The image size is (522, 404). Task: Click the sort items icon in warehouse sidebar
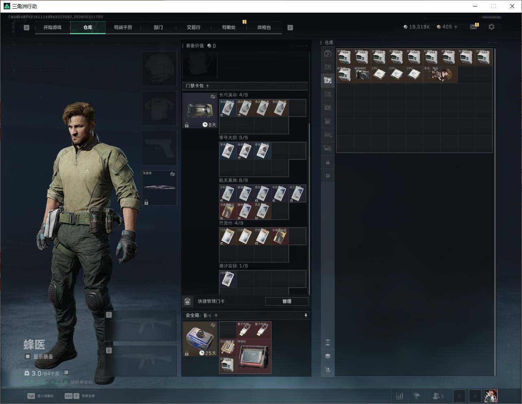click(x=328, y=370)
